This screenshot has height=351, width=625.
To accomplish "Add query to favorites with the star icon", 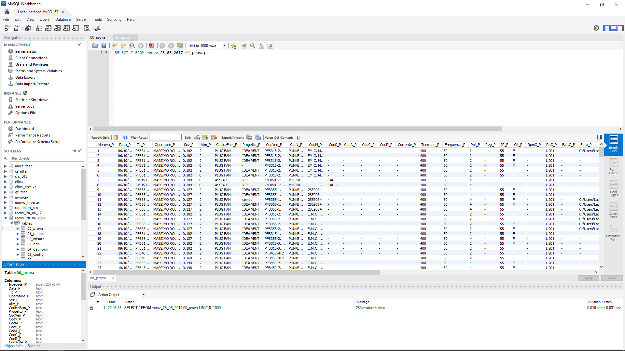I will (233, 46).
